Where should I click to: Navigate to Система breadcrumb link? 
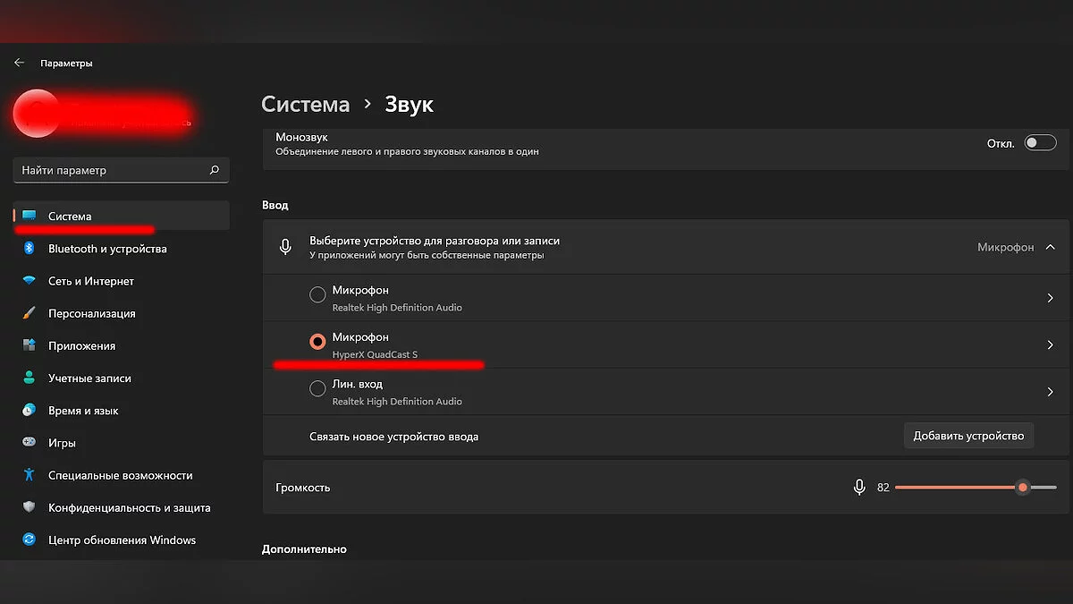tap(305, 105)
